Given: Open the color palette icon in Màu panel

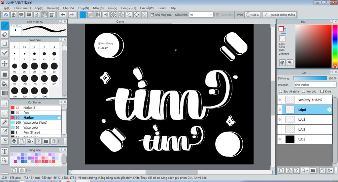Looking at the screenshot, I should [282, 63].
